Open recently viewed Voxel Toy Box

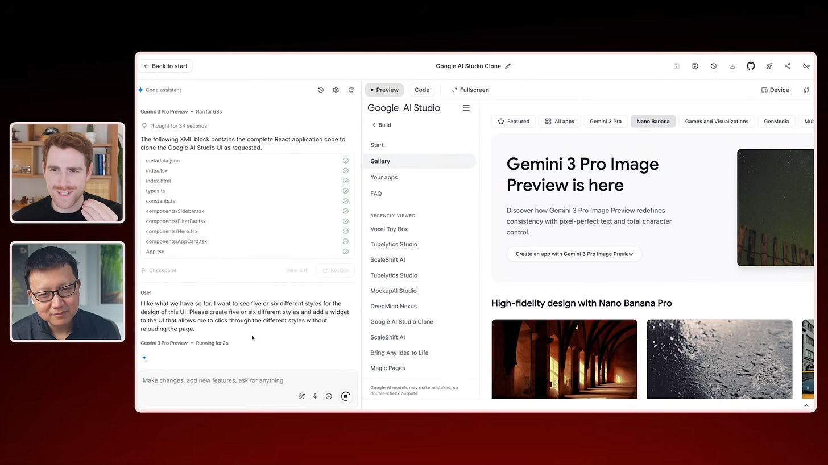(389, 229)
